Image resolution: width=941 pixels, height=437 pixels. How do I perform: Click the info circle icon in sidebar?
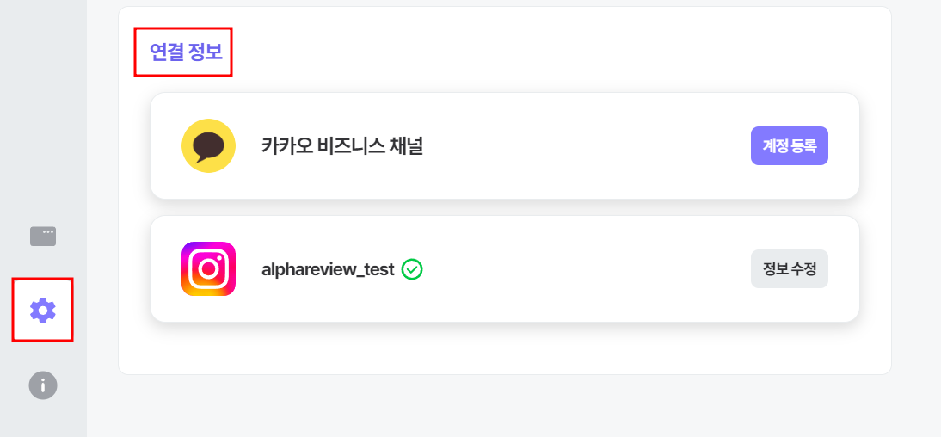click(x=43, y=385)
